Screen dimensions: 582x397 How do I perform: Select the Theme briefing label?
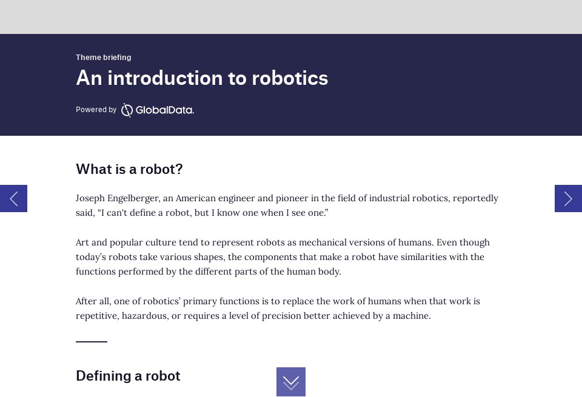pos(103,57)
